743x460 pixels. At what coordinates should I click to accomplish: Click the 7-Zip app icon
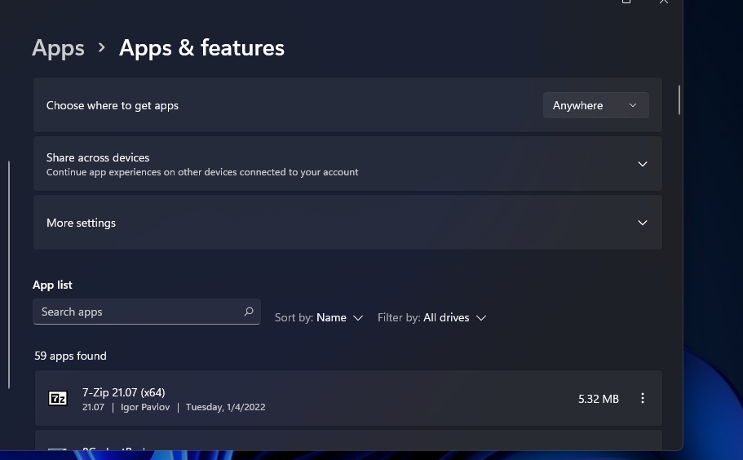pos(58,399)
